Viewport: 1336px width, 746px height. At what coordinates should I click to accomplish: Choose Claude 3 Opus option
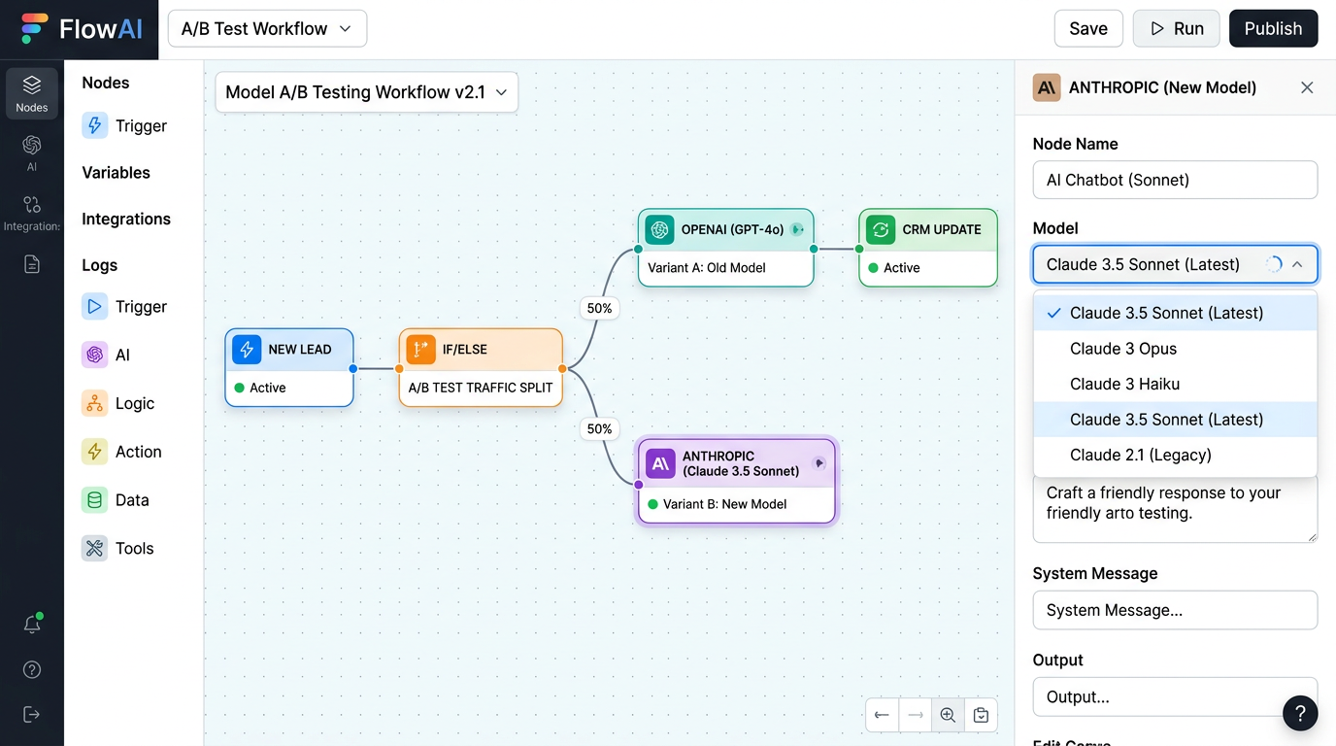point(1175,349)
